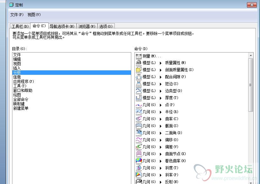The width and height of the screenshot is (260, 184).
Task: Expand submenu arrow beside 厚度(T)
Action: (161, 98)
